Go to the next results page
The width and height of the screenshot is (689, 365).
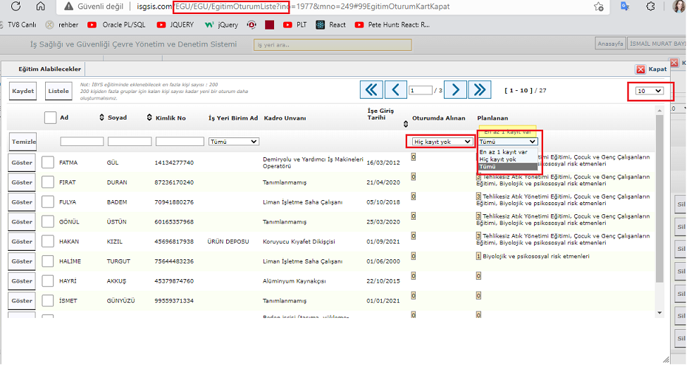tap(456, 90)
